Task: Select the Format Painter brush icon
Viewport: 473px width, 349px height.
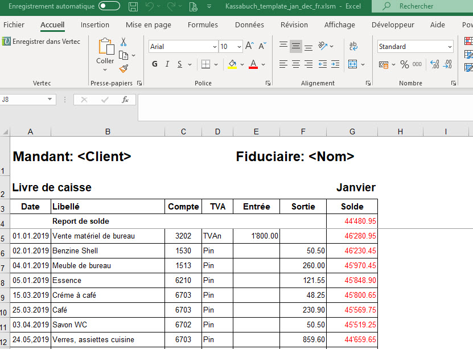Action: (x=124, y=68)
